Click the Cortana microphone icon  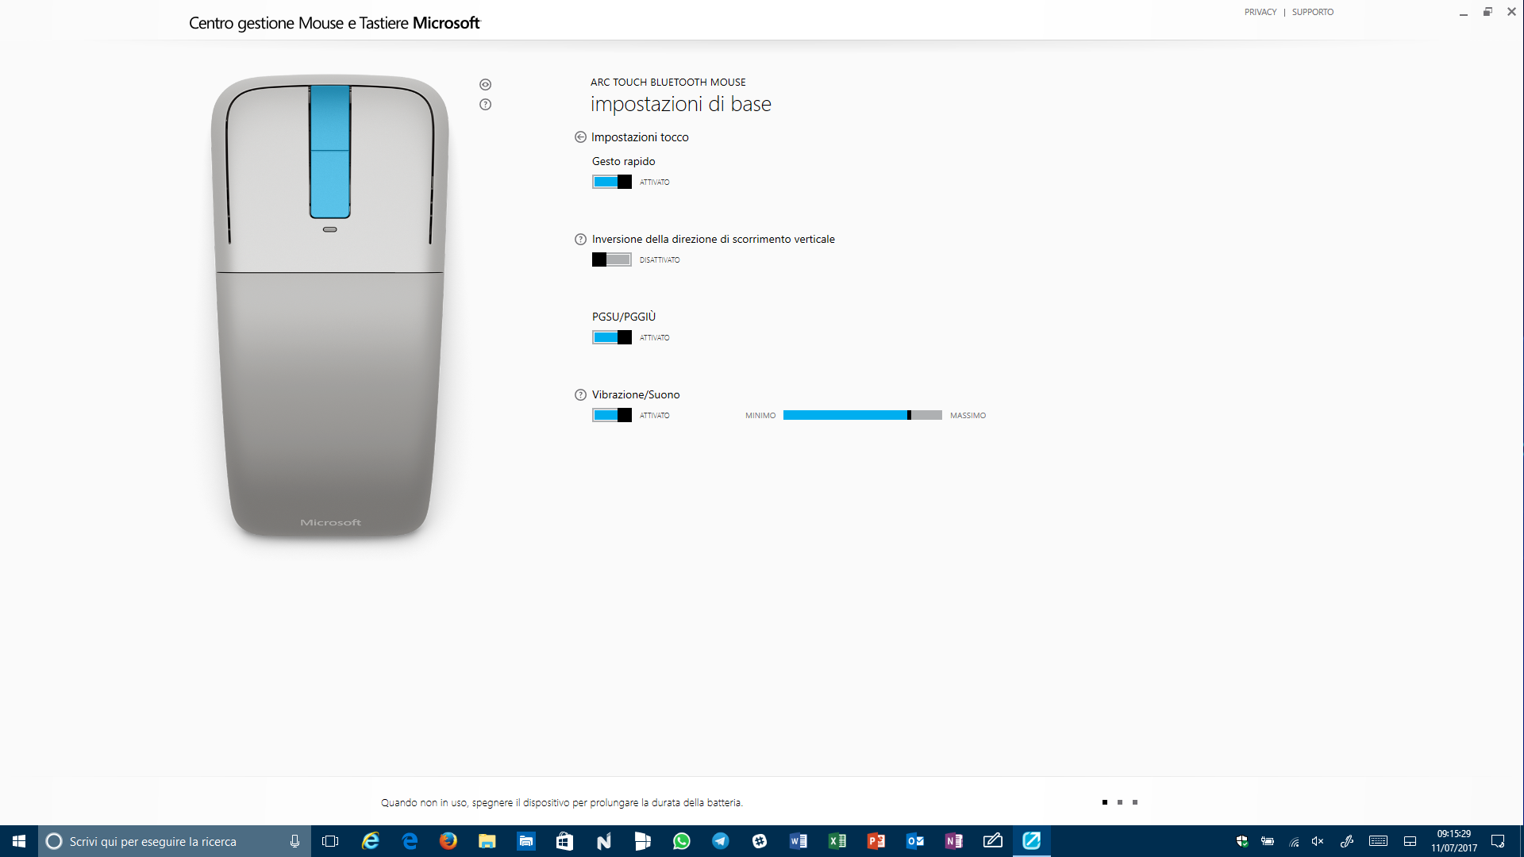[294, 841]
